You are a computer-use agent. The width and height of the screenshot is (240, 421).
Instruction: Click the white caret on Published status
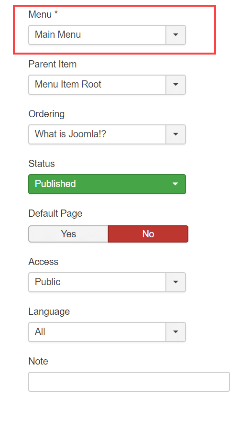[x=175, y=184]
